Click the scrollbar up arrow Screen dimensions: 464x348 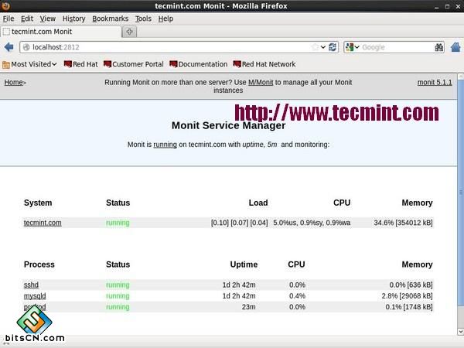tap(460, 76)
